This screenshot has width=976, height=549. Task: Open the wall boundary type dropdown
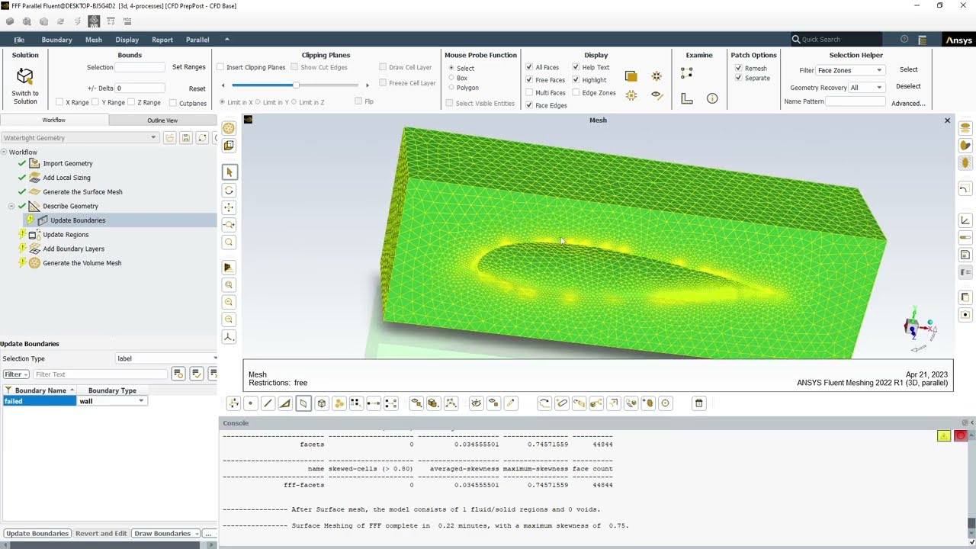point(111,401)
